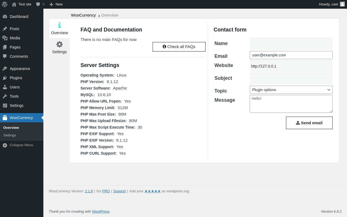Open Pages menu label
This screenshot has height=217, width=347.
point(15,47)
